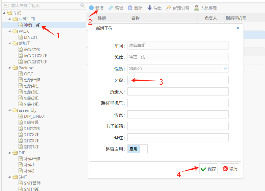Viewport: 265px width, 191px height.
Task: Focus the 联系手机号 text field
Action: pyautogui.click(x=178, y=103)
